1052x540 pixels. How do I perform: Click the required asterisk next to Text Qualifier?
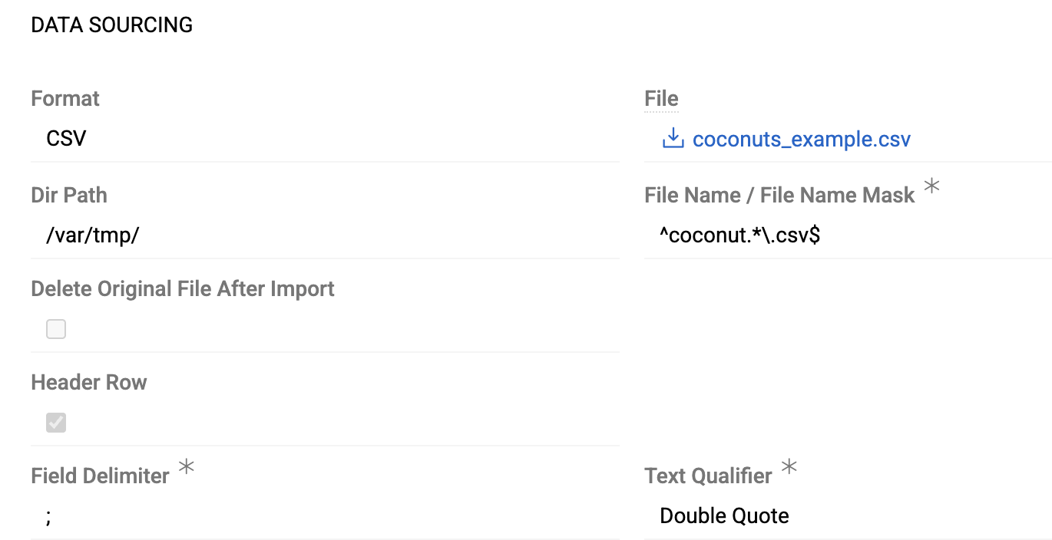[x=789, y=466]
